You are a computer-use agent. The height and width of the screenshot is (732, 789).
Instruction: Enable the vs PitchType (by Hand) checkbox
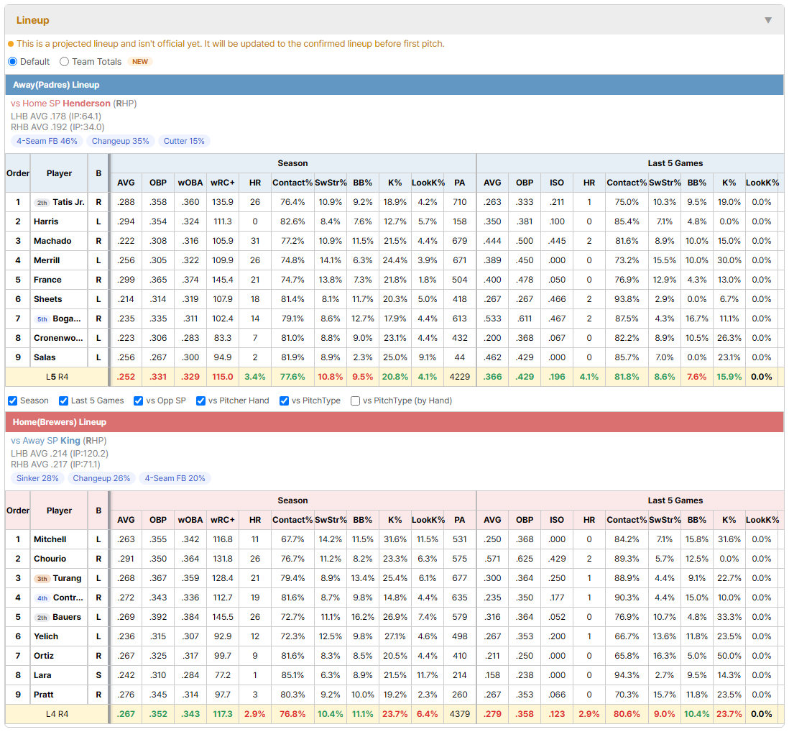tap(355, 401)
